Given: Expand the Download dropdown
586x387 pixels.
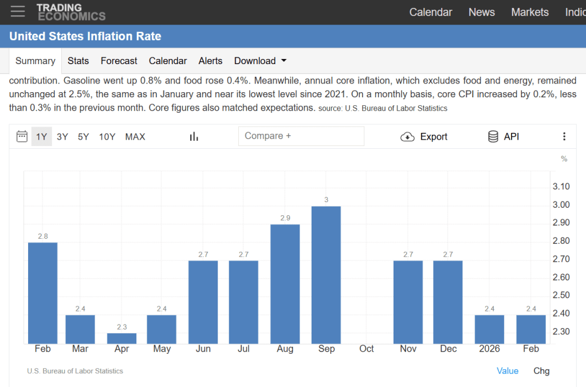Looking at the screenshot, I should tap(260, 61).
